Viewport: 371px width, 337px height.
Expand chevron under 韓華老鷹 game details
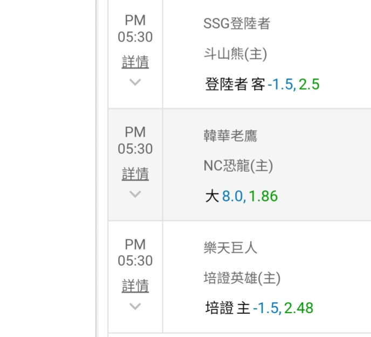(x=135, y=194)
